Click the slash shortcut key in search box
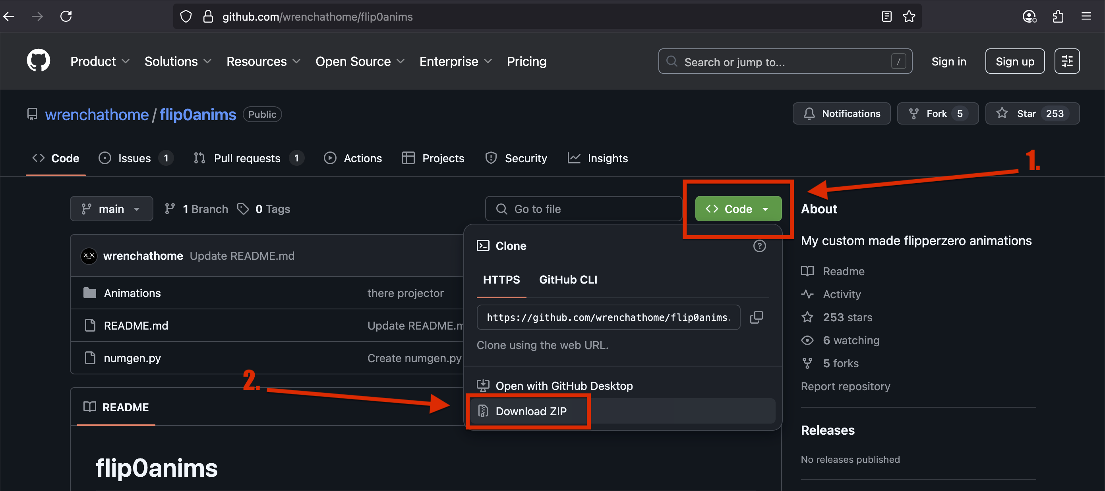1105x491 pixels. click(898, 61)
